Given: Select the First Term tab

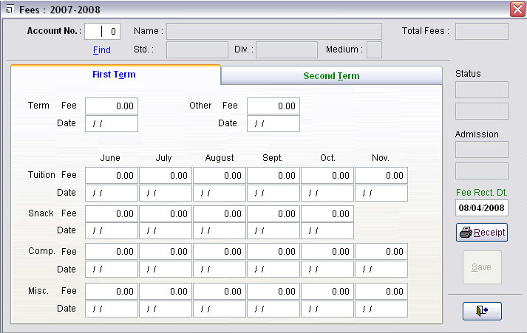Looking at the screenshot, I should tap(115, 75).
